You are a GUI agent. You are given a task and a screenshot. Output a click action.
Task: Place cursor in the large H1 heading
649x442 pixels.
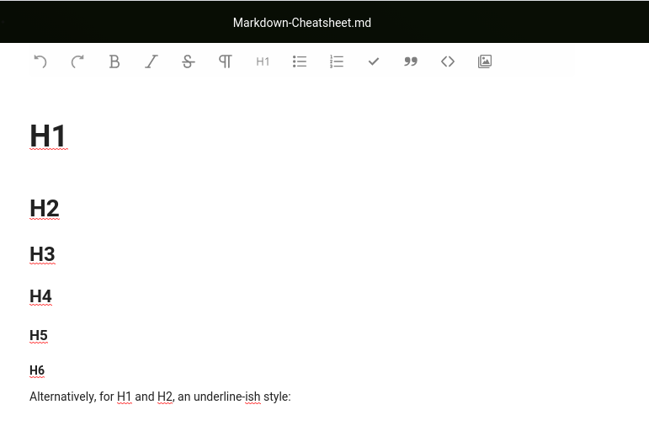coord(48,136)
